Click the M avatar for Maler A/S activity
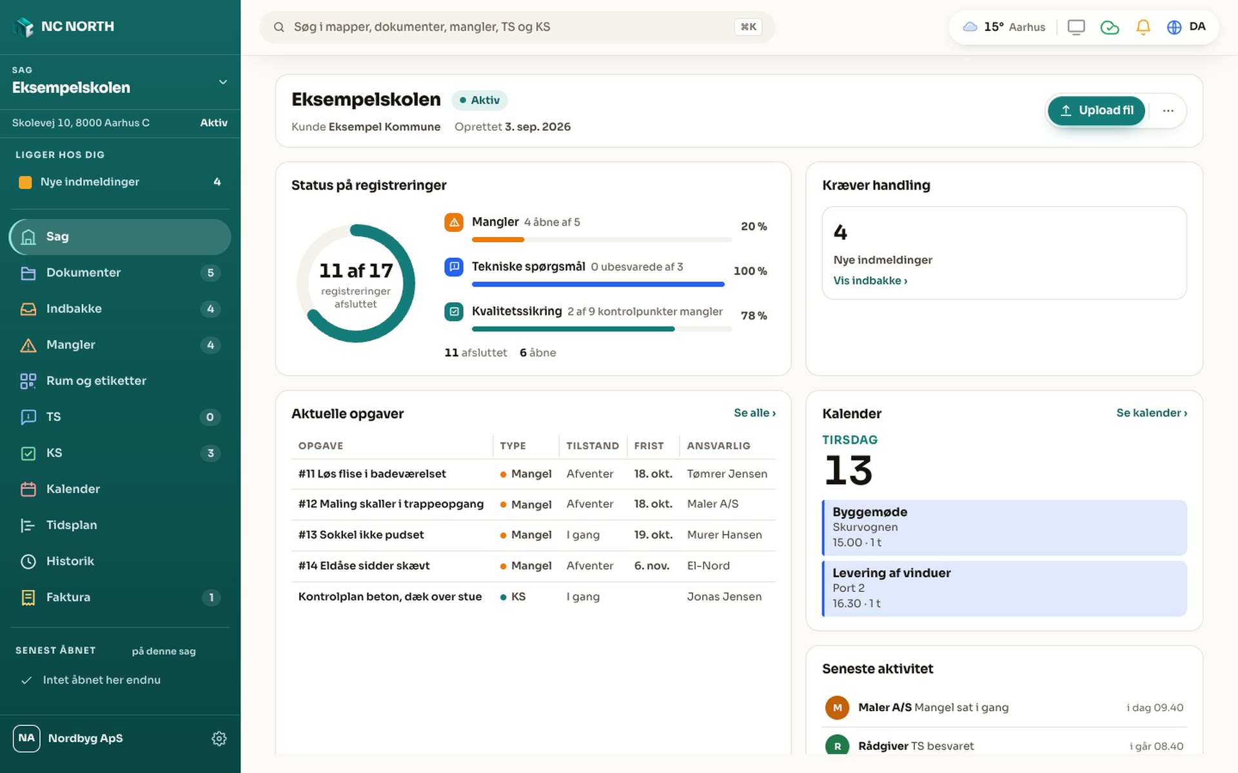The image size is (1238, 773). coord(837,707)
